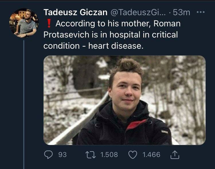
Task: Click the reply count 93
Action: click(x=62, y=155)
